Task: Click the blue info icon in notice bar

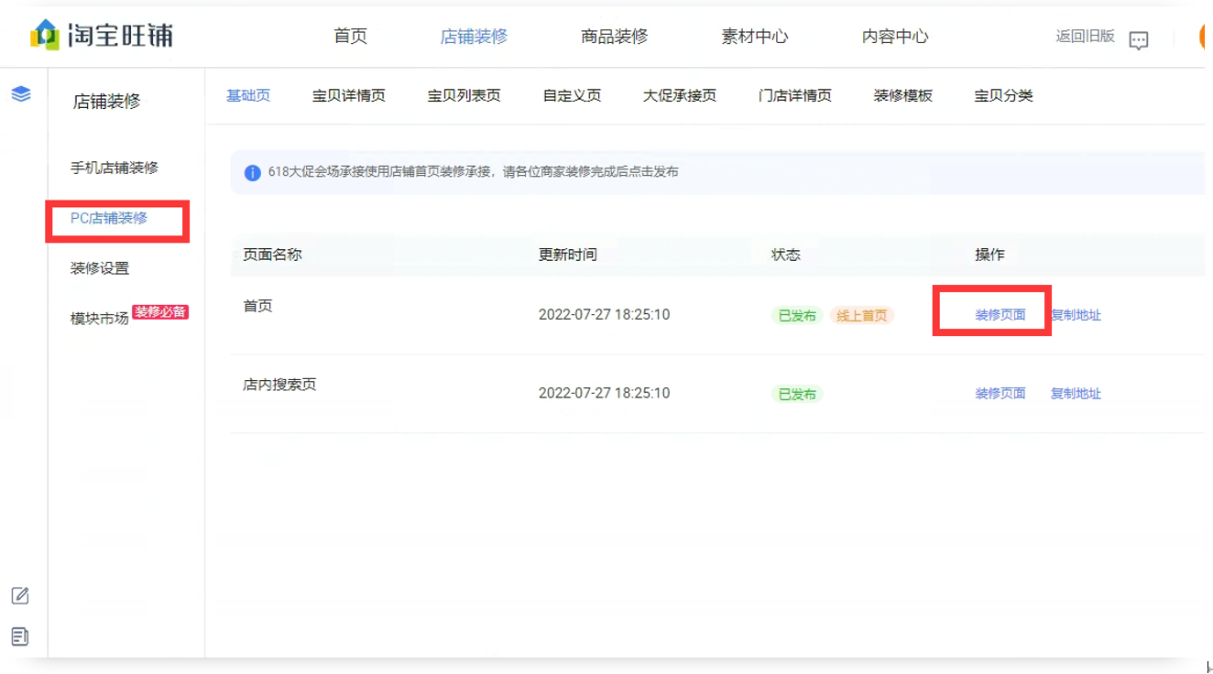Action: point(253,173)
